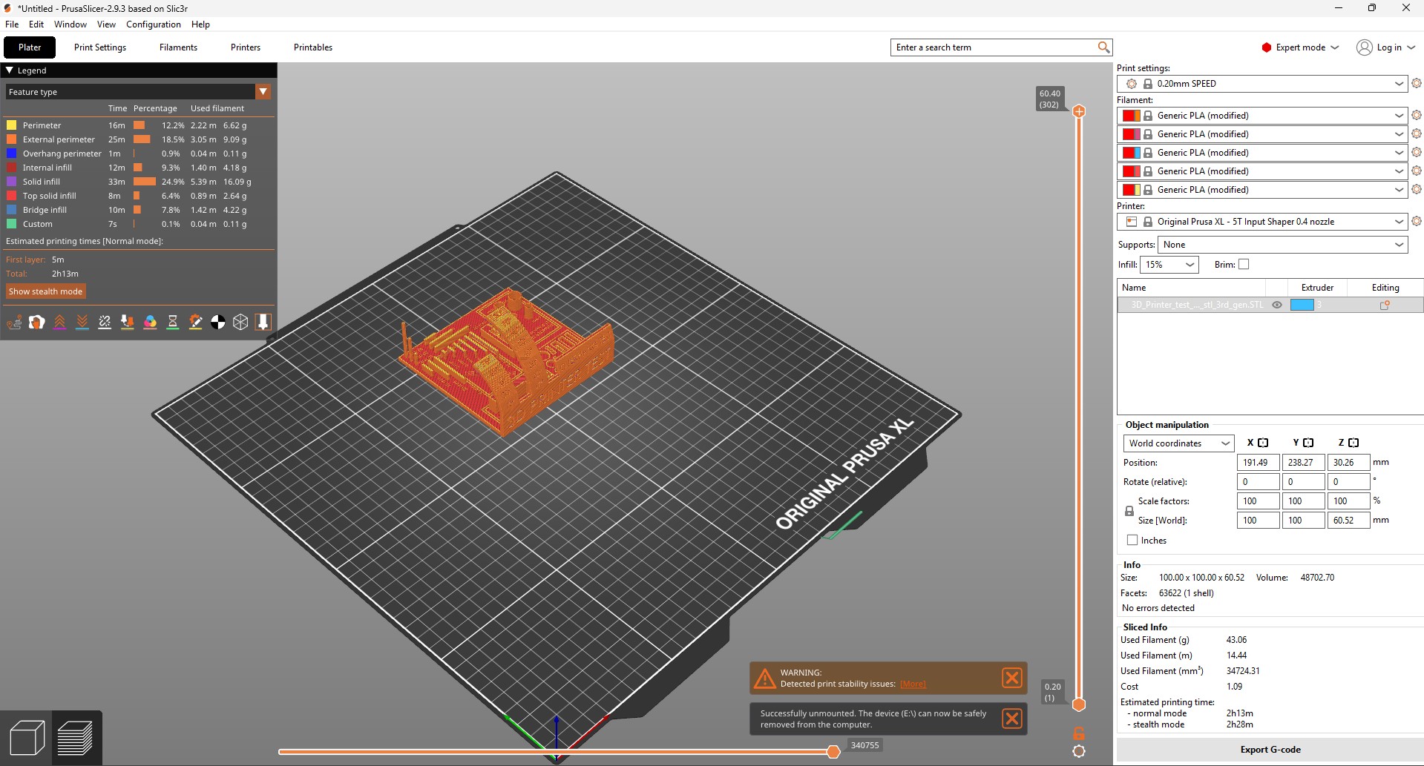Expand the Infill percentage dropdown
The height and width of the screenshot is (766, 1424).
1169,265
